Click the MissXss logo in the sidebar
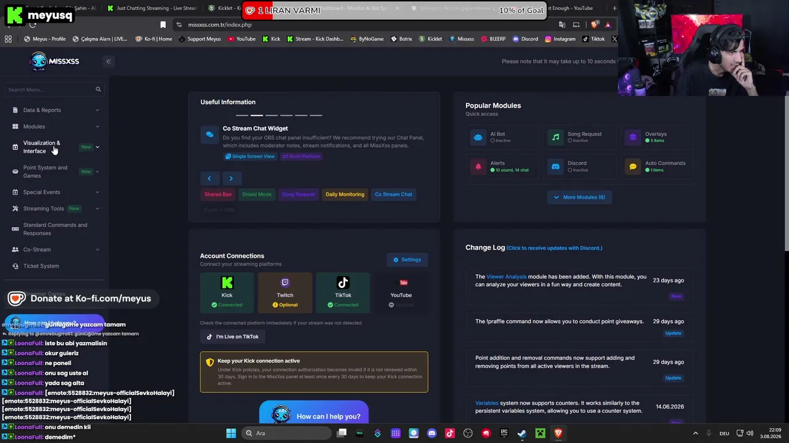789x443 pixels. click(x=54, y=61)
